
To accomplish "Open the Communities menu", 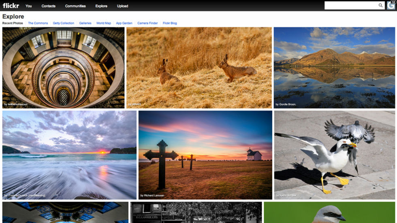I will point(76,6).
